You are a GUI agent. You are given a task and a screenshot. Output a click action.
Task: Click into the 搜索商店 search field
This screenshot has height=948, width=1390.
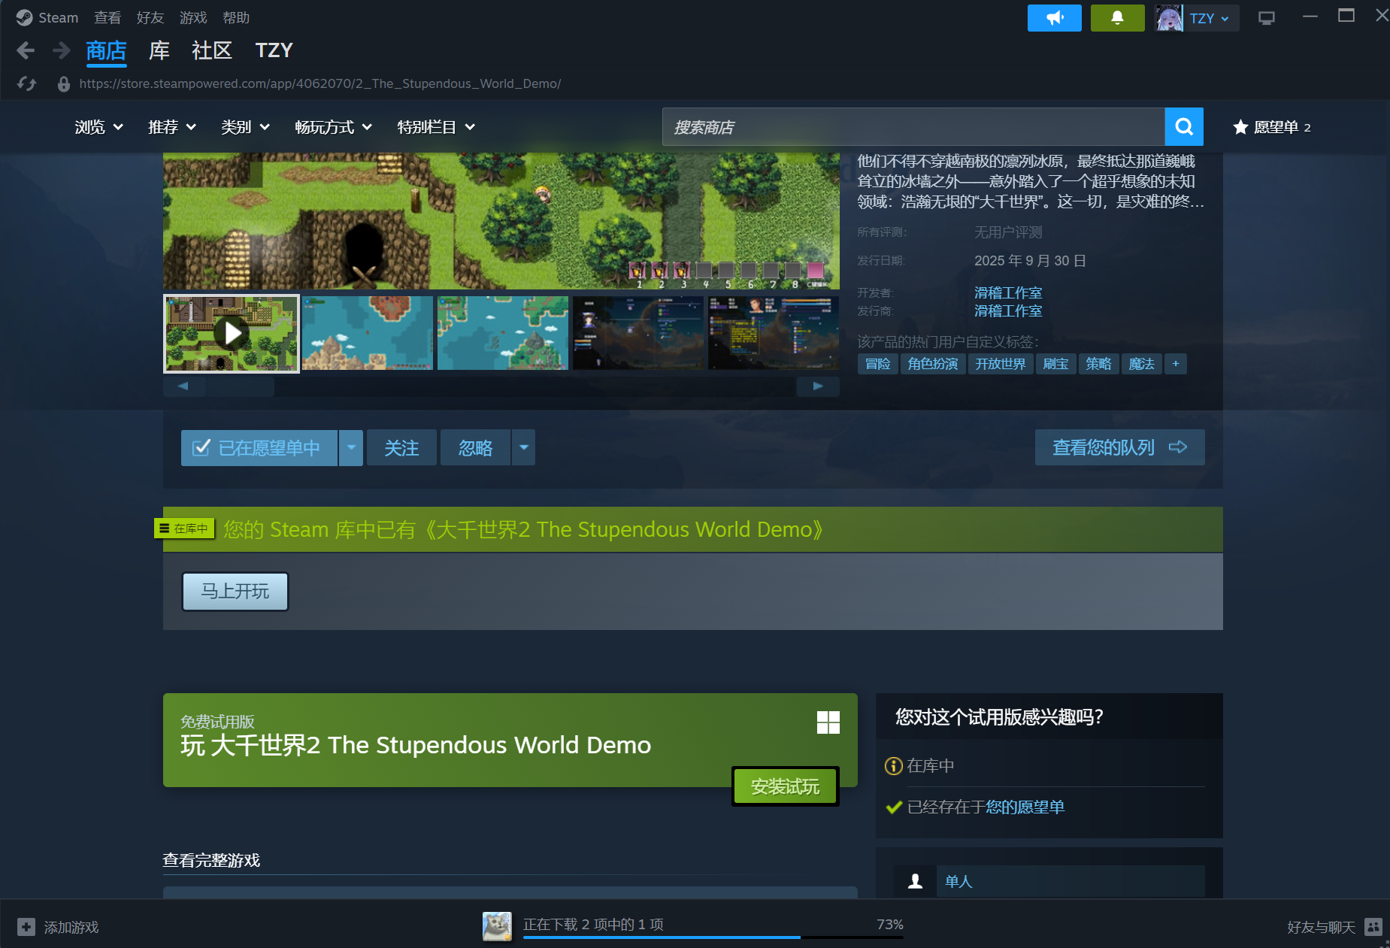coord(913,127)
